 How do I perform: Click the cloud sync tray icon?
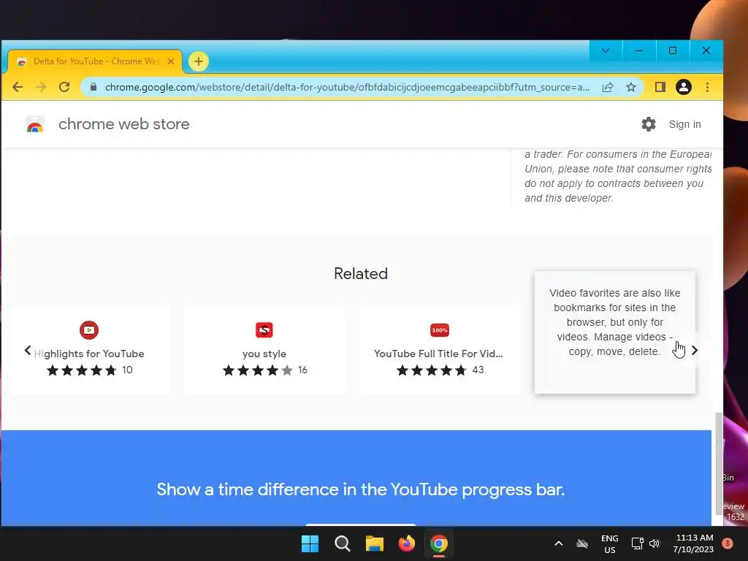tap(582, 543)
